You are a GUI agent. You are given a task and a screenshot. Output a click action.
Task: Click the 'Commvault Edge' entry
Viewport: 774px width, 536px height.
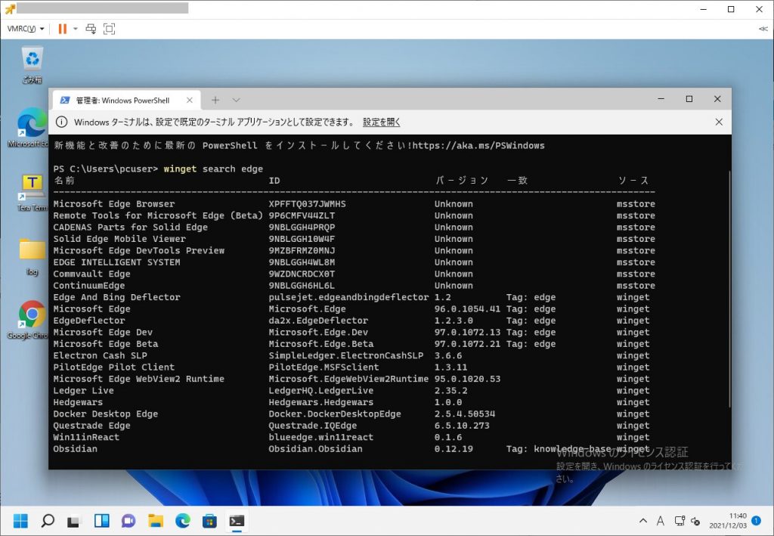pyautogui.click(x=91, y=274)
